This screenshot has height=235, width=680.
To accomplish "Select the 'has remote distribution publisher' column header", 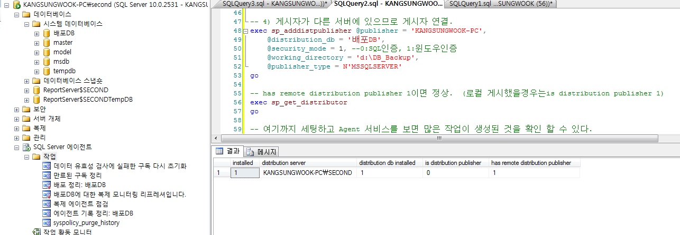I will point(535,163).
